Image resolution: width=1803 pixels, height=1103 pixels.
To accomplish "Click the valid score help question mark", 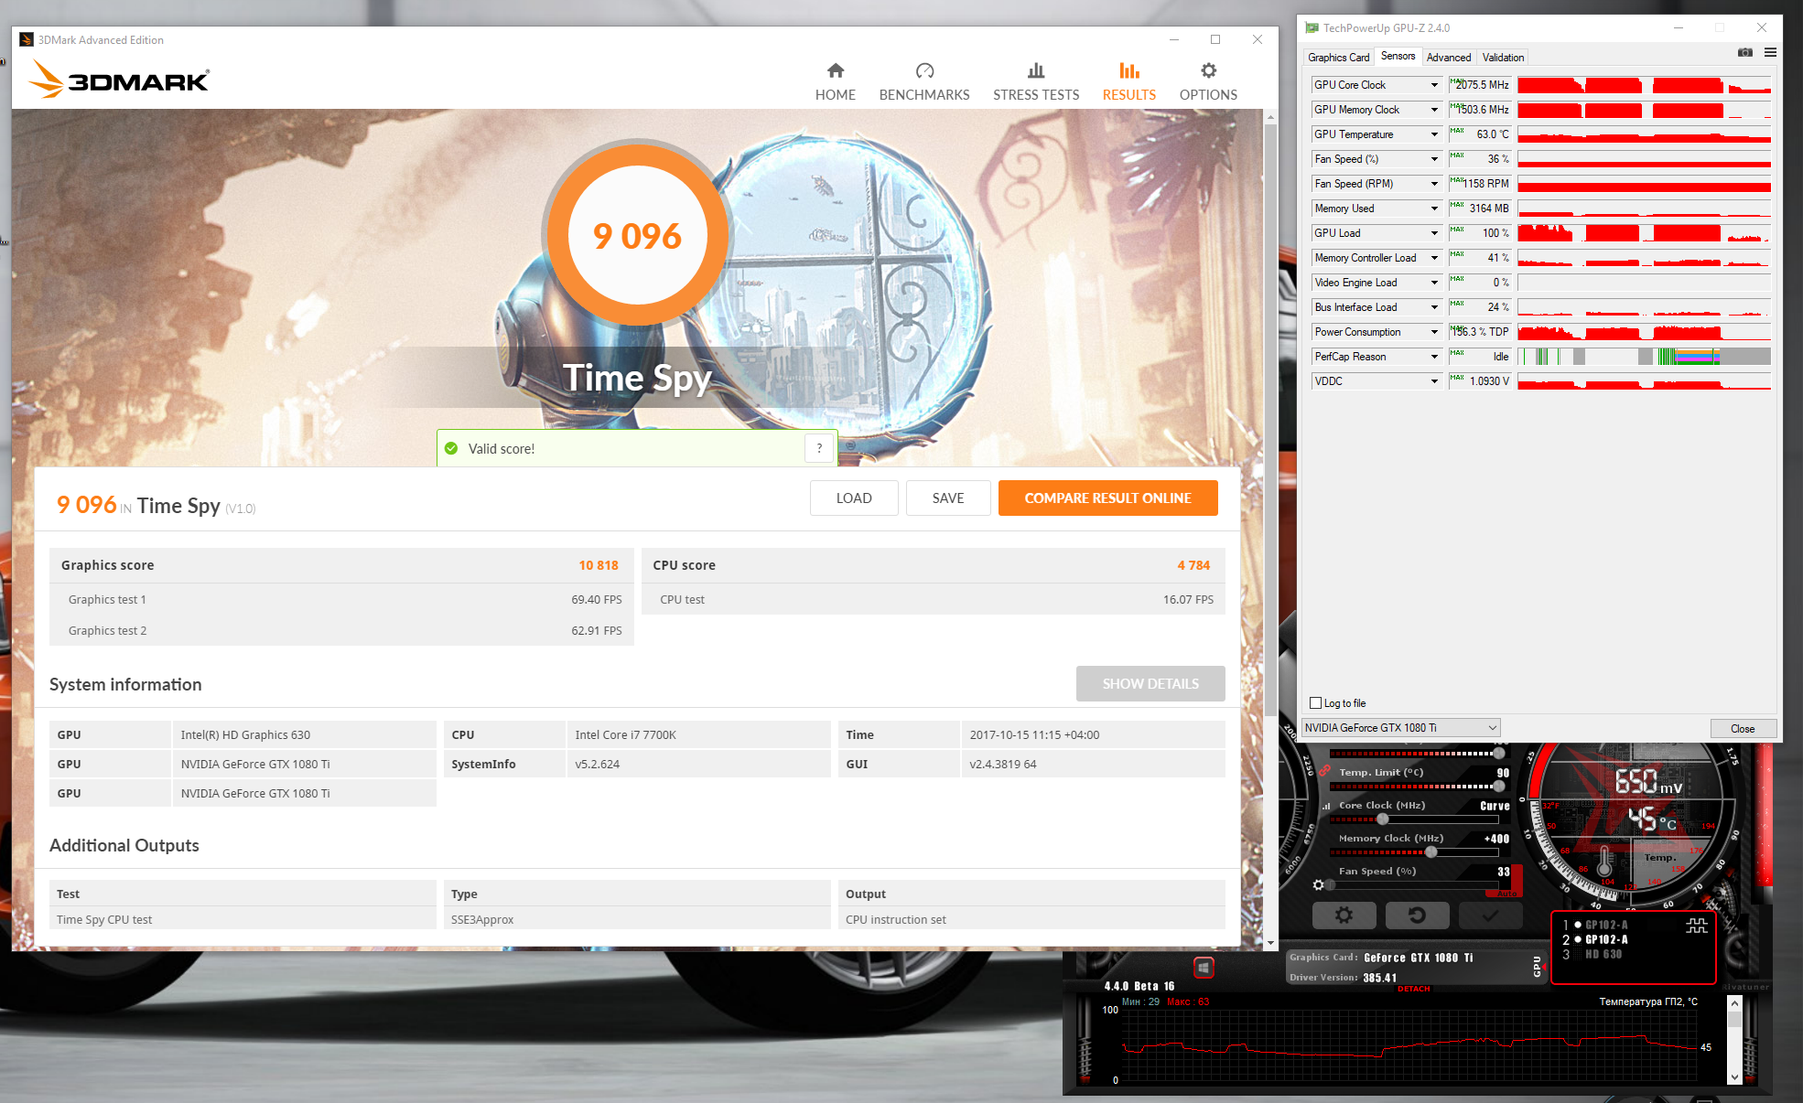I will [x=819, y=448].
